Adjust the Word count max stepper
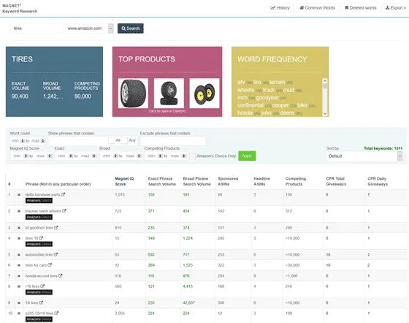 pyautogui.click(x=43, y=141)
